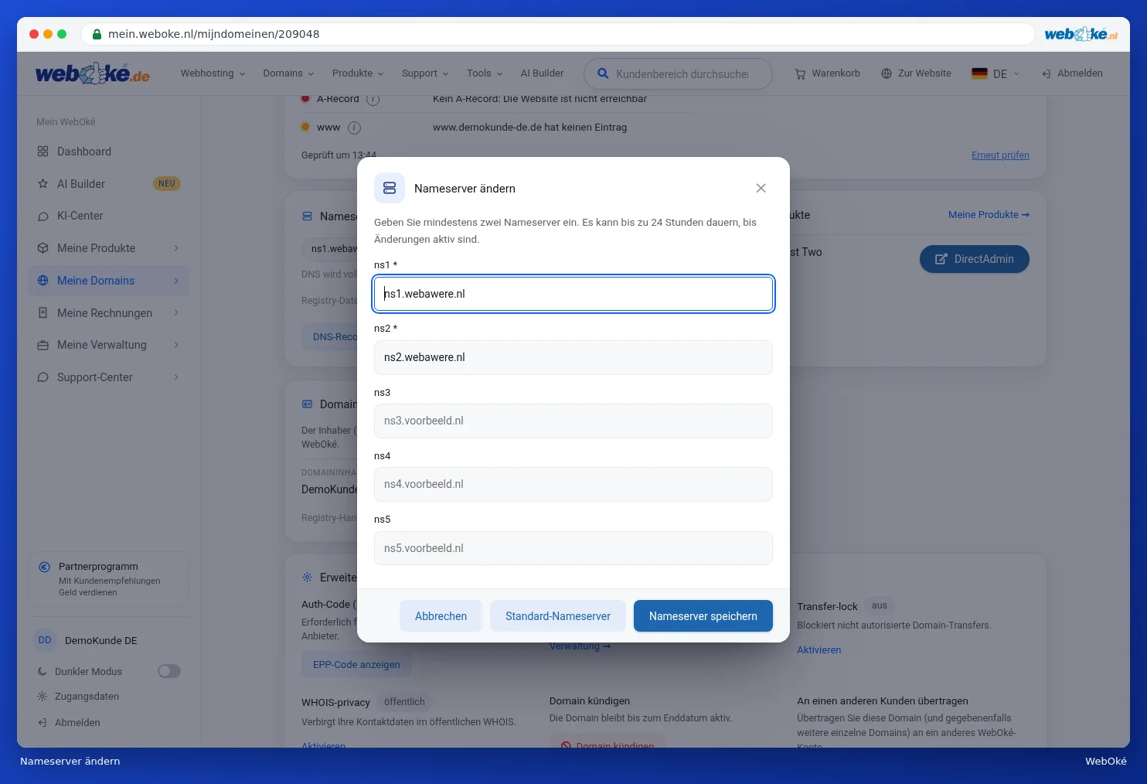
Task: Click the Kundenbereich search field
Action: pos(678,74)
